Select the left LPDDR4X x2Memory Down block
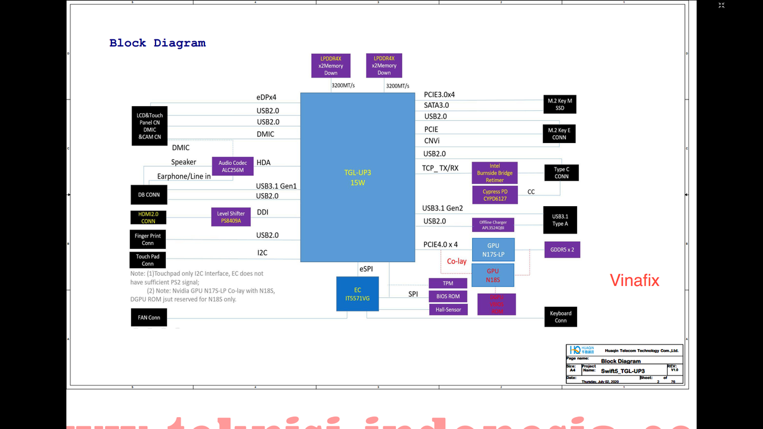The height and width of the screenshot is (429, 763). tap(331, 66)
